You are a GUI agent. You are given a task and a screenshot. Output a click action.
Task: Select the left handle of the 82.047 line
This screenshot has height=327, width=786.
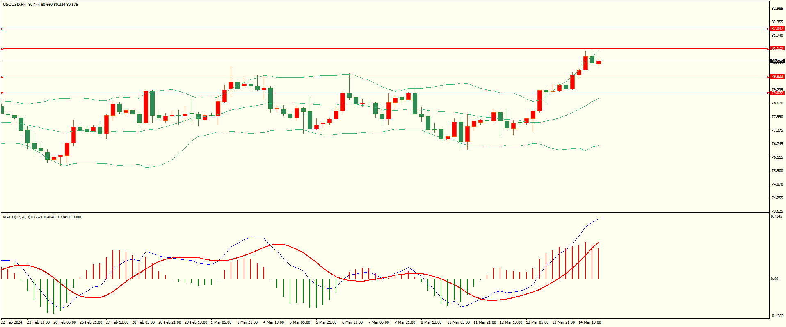(x=2, y=29)
